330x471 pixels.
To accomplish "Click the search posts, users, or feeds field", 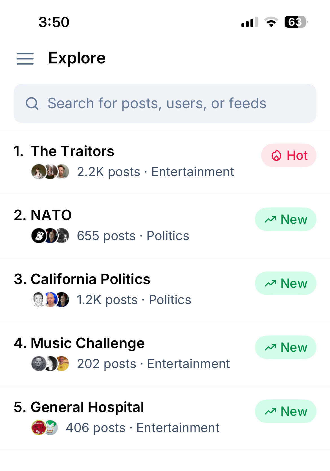I will (165, 103).
